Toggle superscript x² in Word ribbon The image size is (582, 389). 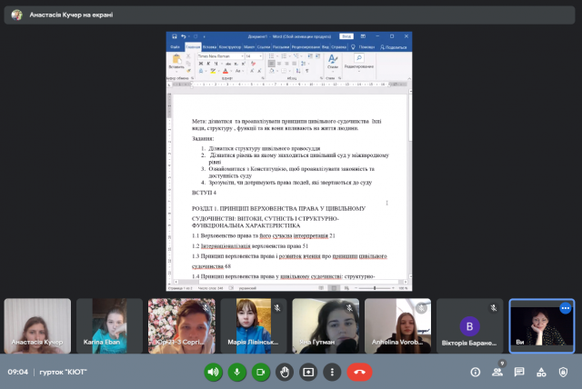[x=244, y=64]
